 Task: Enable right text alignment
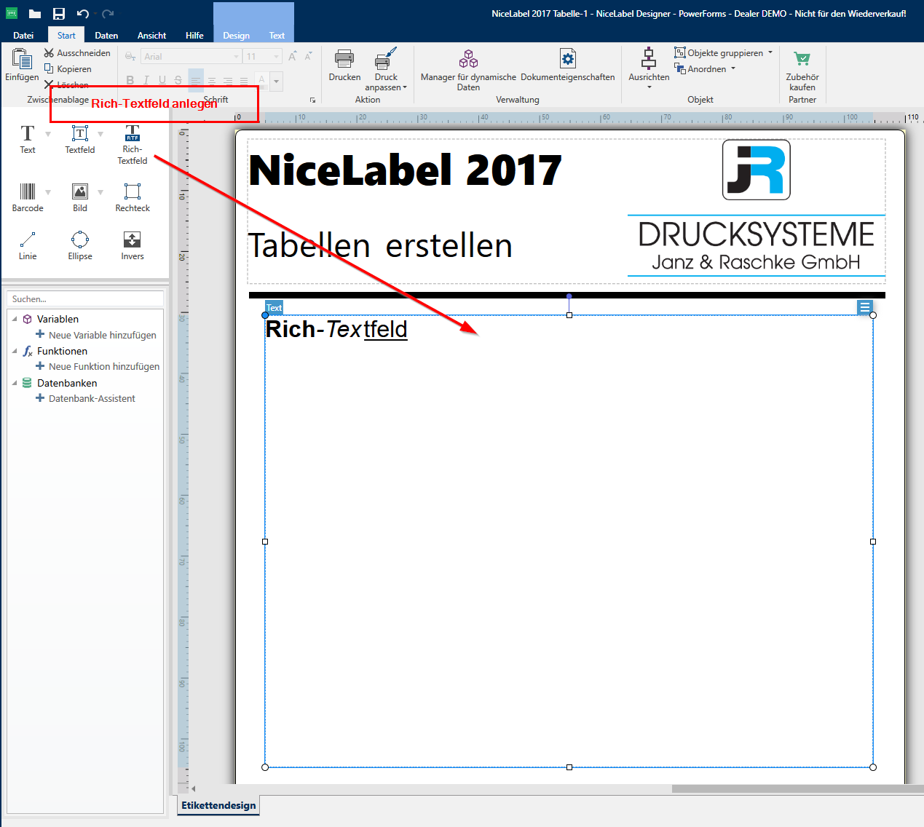tap(227, 80)
